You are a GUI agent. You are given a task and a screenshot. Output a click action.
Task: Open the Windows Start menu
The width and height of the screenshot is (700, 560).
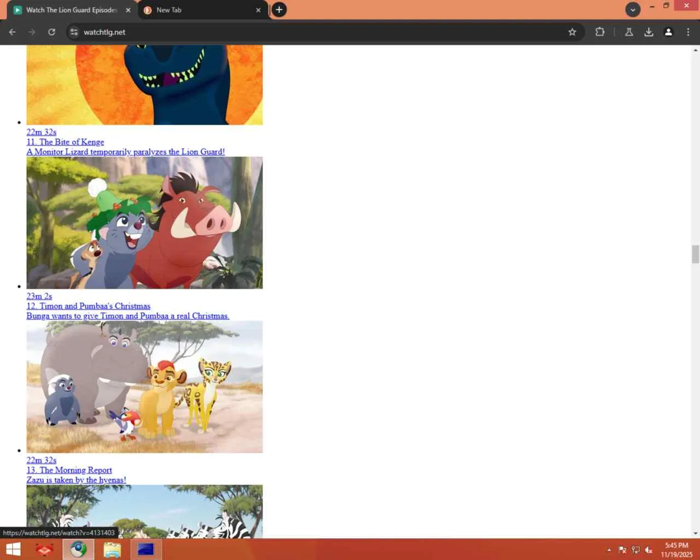click(13, 549)
